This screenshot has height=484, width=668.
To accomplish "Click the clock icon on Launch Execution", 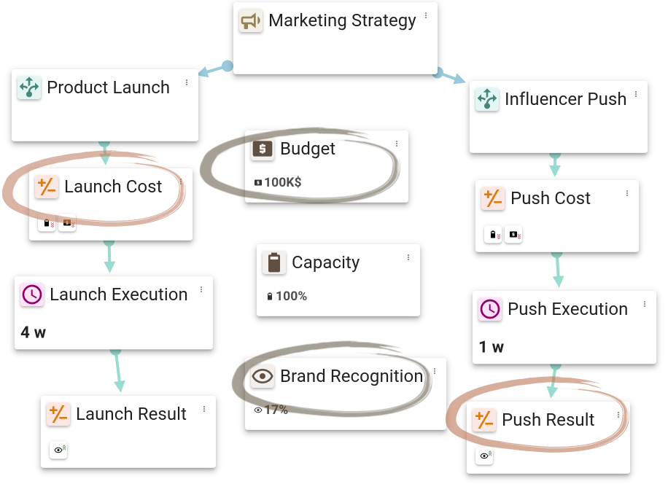I will (32, 294).
